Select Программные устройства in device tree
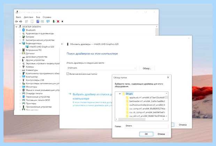The height and width of the screenshot is (146, 216). [39, 107]
